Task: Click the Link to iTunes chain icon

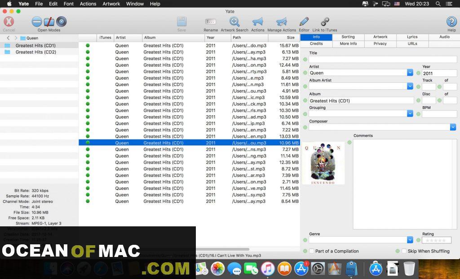Action: [x=325, y=22]
